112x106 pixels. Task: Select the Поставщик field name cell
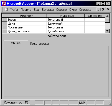coord(27,27)
